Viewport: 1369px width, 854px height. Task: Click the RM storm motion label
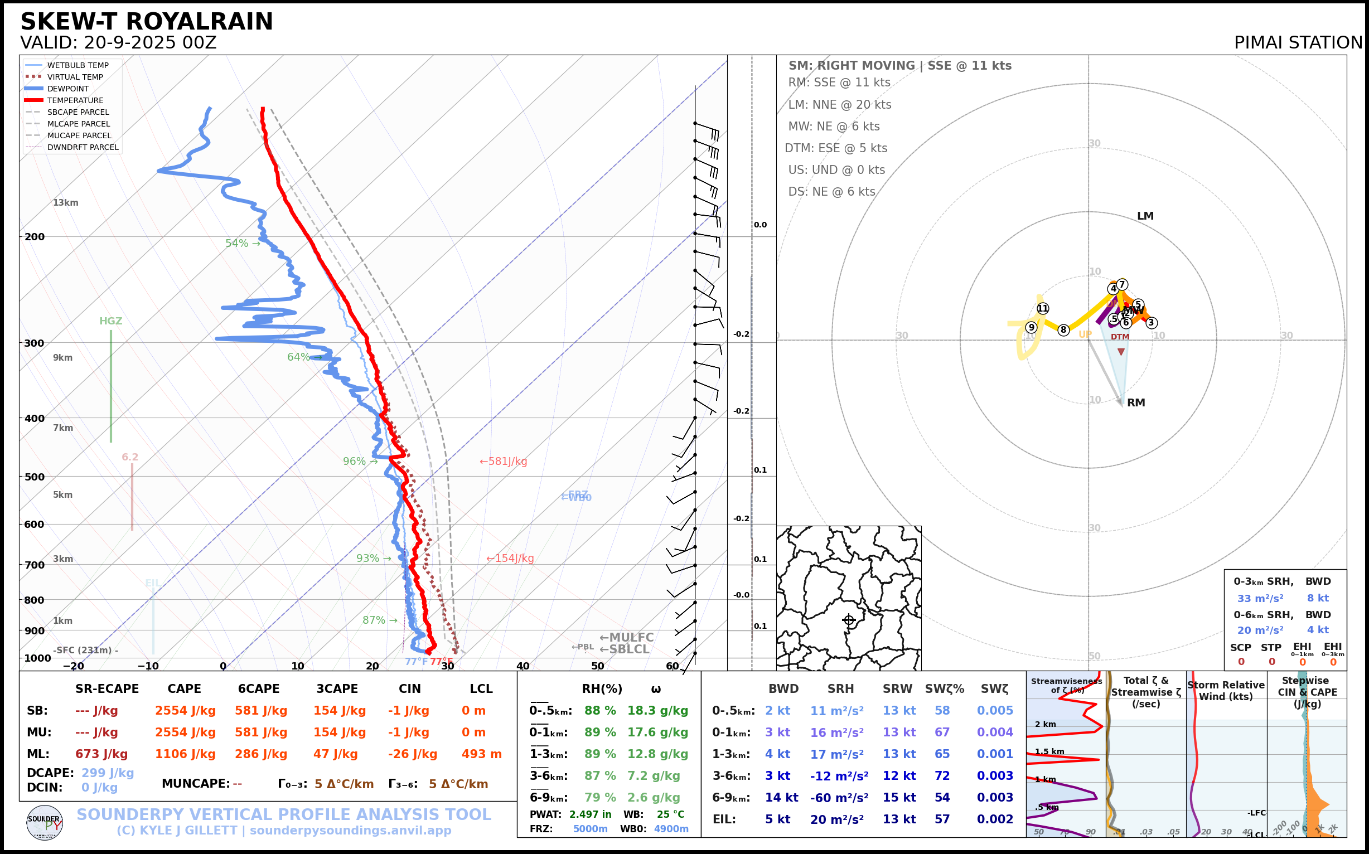click(x=1136, y=402)
